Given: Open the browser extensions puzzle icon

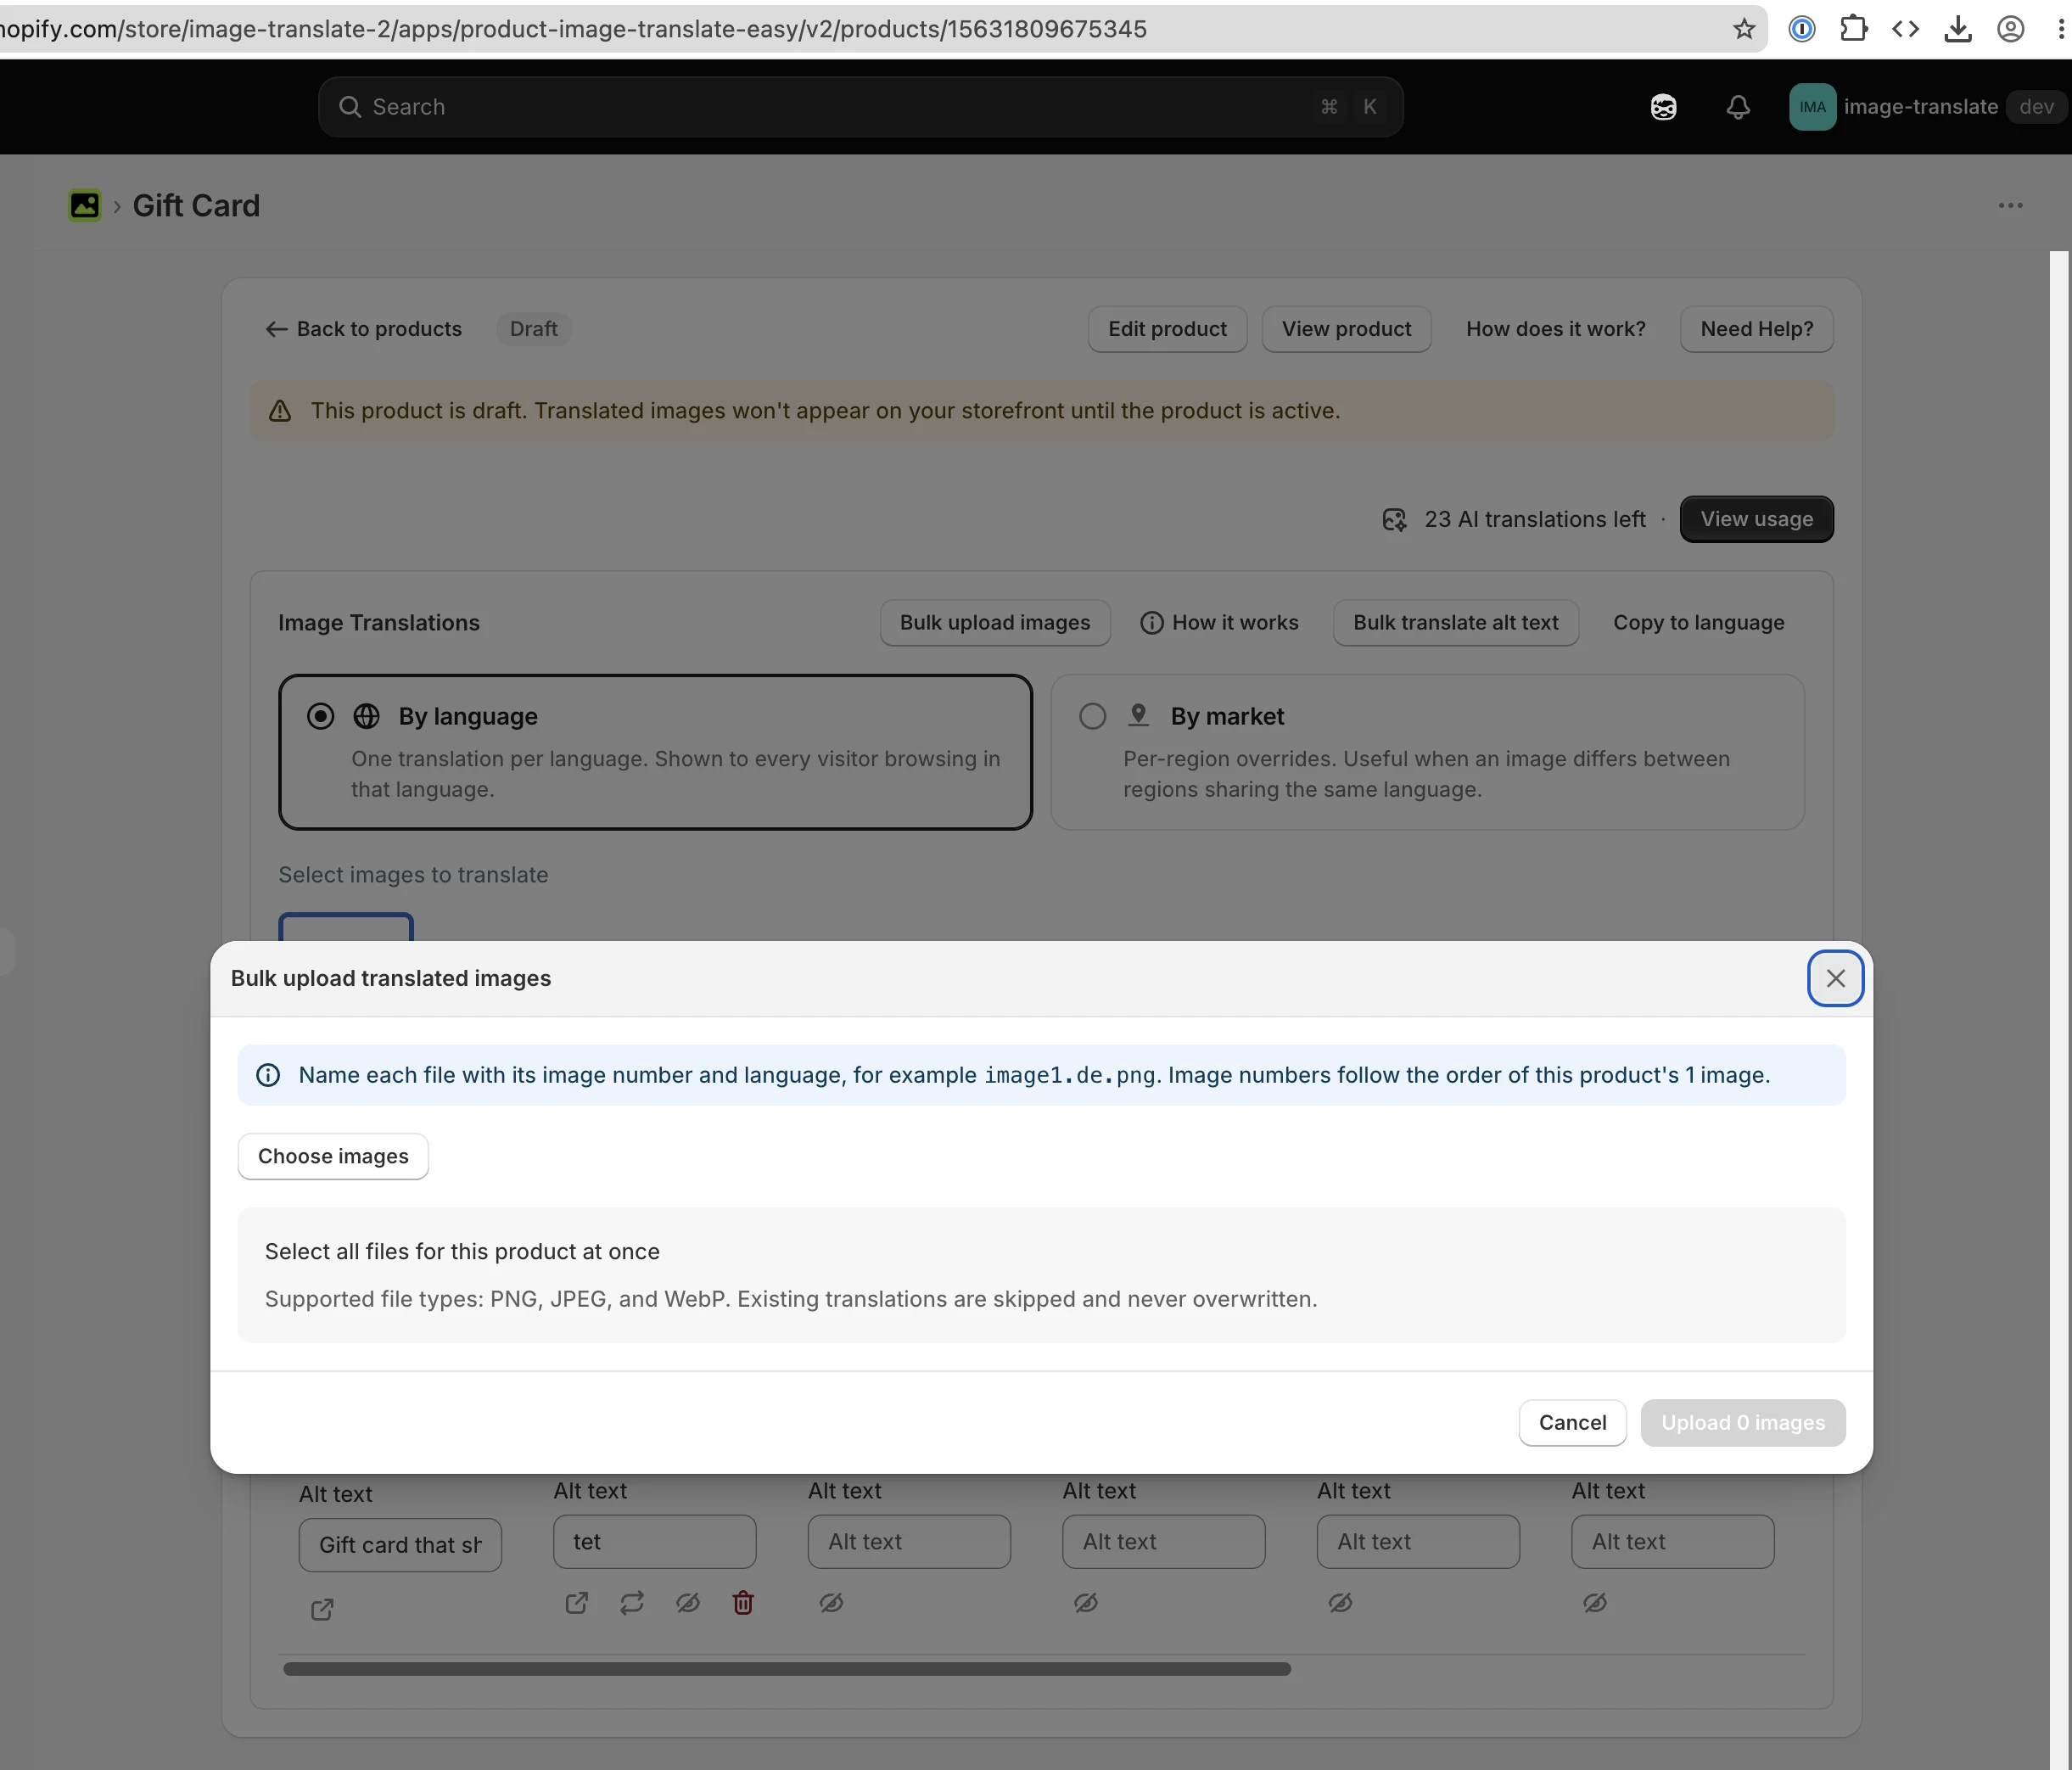Looking at the screenshot, I should 1854,29.
